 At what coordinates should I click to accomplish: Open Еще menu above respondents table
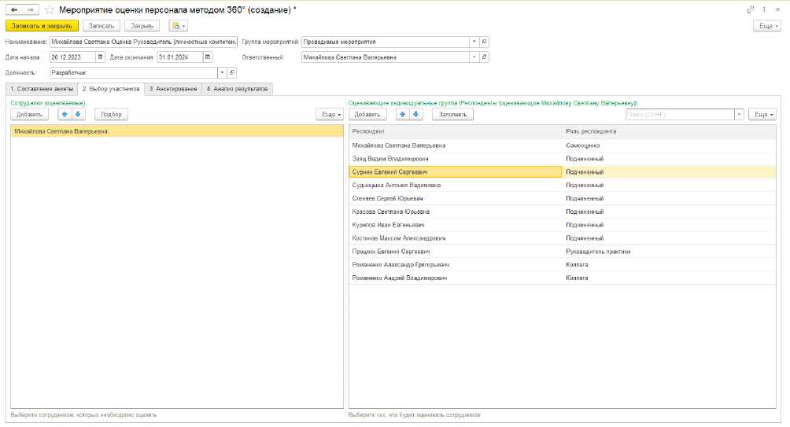point(762,114)
